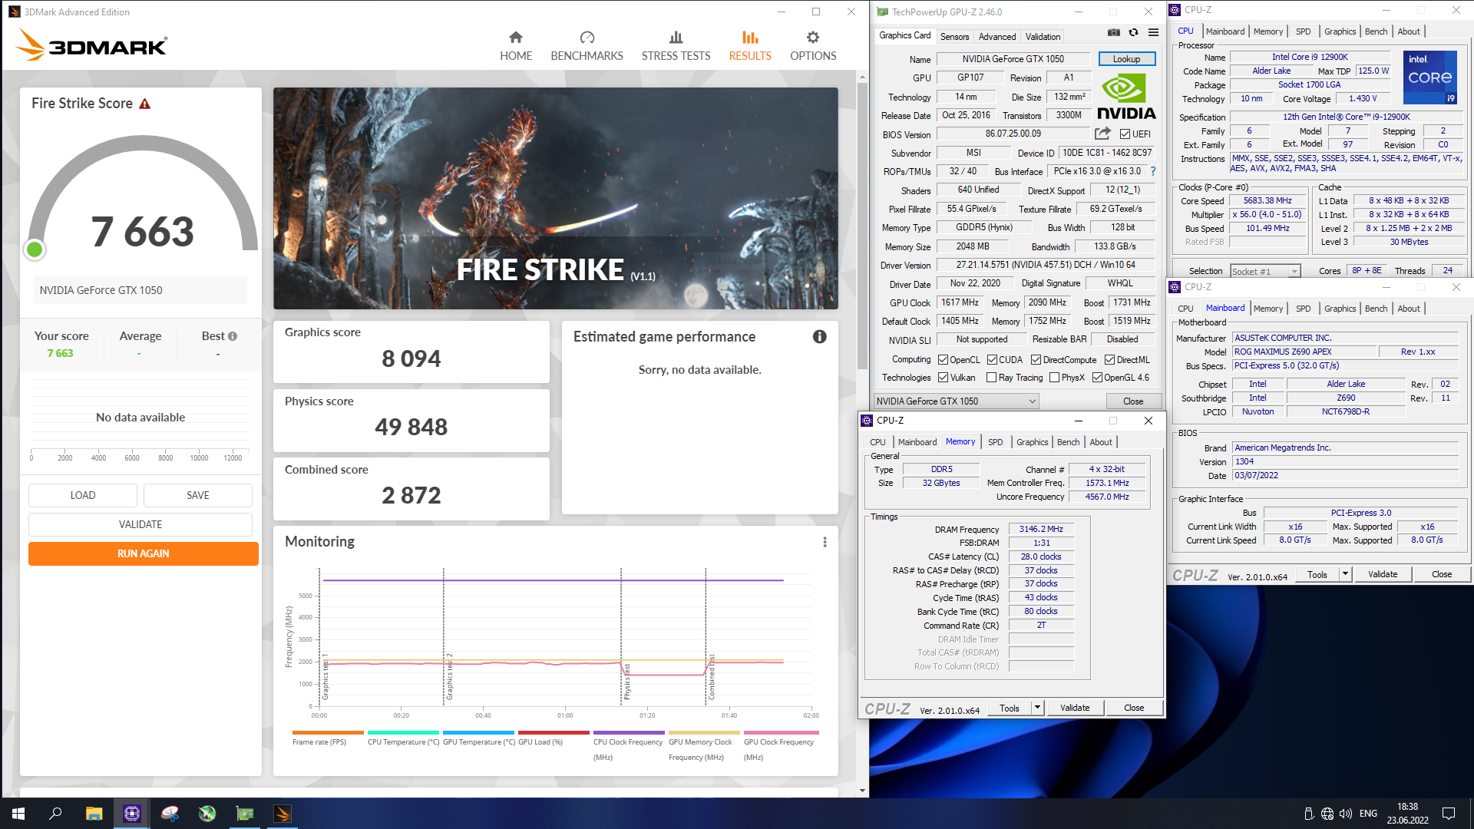The height and width of the screenshot is (829, 1474).
Task: Open Windows taskbar search
Action: pyautogui.click(x=56, y=814)
